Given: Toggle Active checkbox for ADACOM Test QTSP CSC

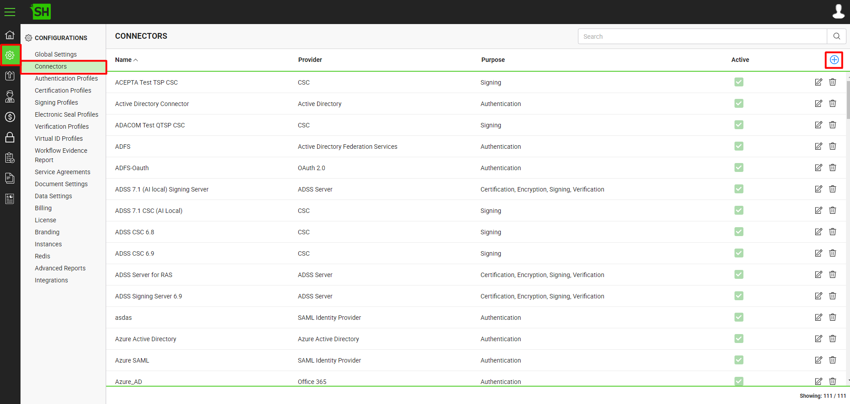Looking at the screenshot, I should pyautogui.click(x=739, y=125).
